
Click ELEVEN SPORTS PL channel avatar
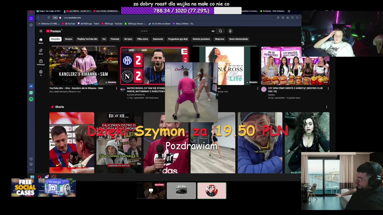pos(123,89)
